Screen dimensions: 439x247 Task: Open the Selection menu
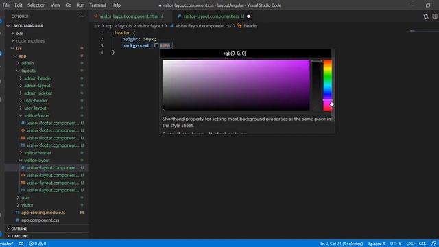pyautogui.click(x=36, y=5)
